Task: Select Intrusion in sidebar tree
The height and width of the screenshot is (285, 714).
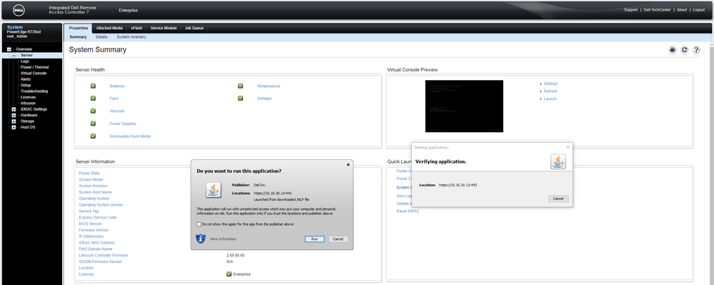Action: tap(29, 103)
